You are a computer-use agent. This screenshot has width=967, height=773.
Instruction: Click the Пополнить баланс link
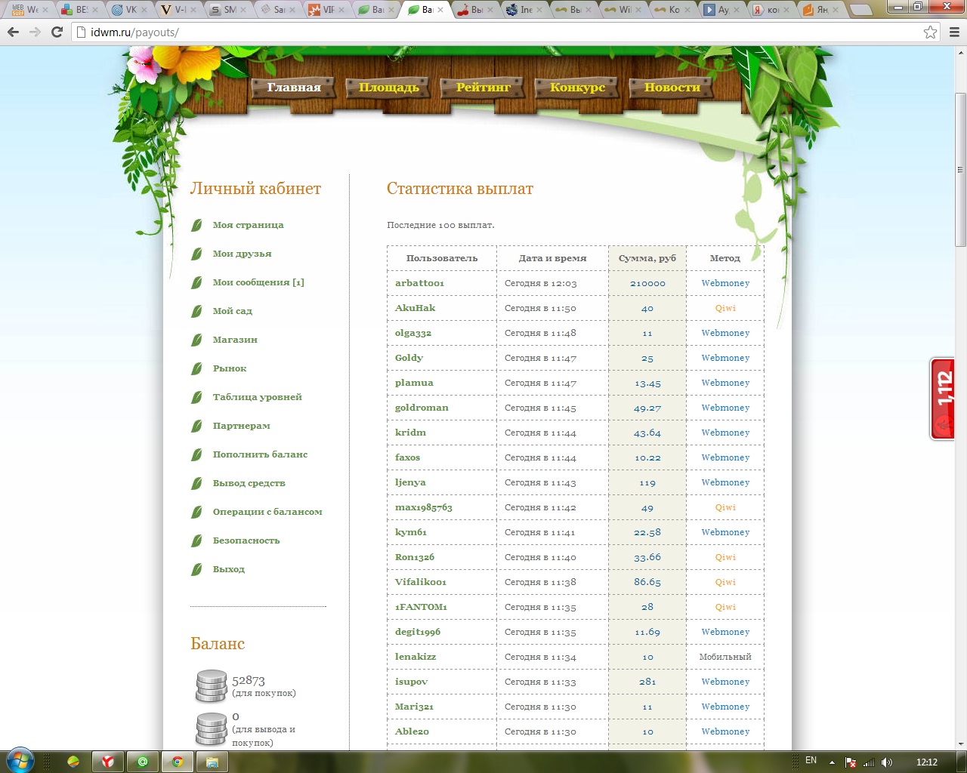coord(260,454)
